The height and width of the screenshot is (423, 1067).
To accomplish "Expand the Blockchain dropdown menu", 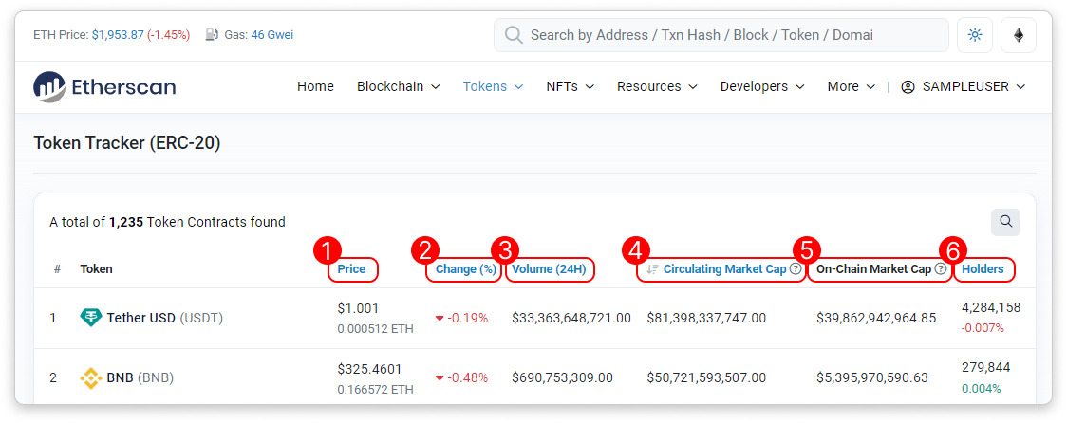I will [398, 86].
